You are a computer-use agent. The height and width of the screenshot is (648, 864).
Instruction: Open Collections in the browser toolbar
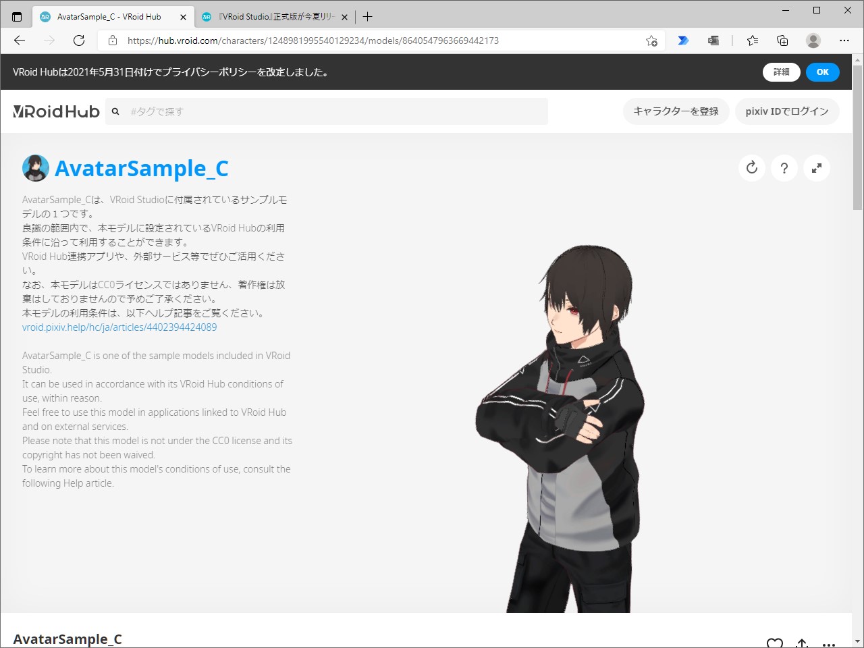click(782, 40)
